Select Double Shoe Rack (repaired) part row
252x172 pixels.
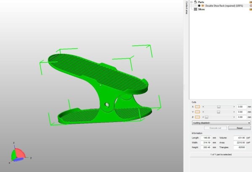tap(224, 6)
